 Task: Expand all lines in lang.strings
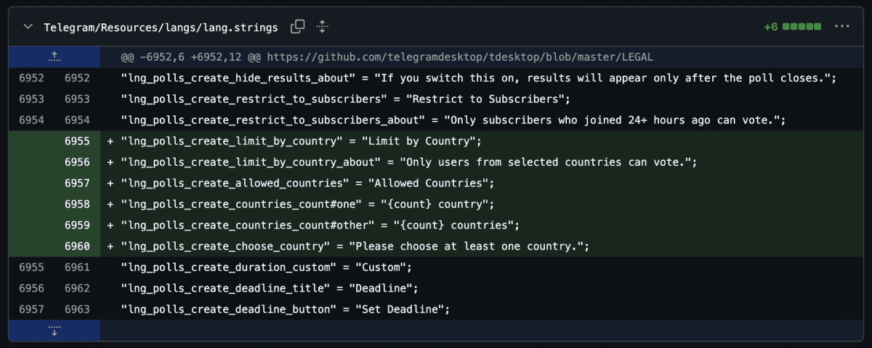coord(323,27)
